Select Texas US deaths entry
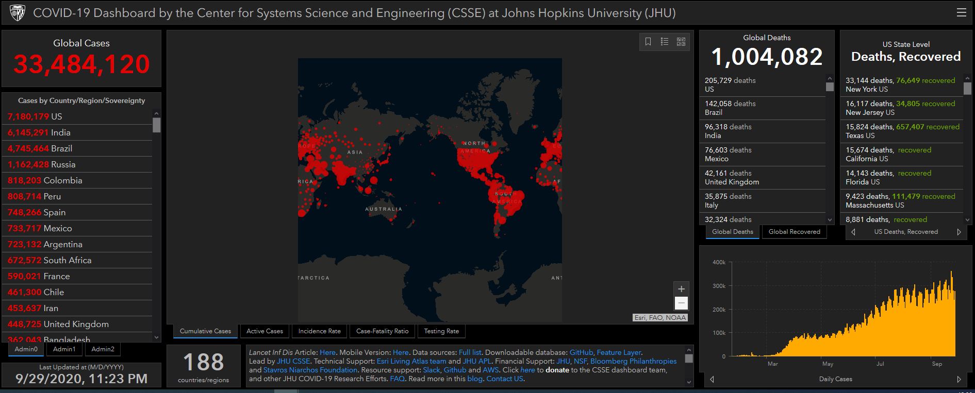The width and height of the screenshot is (975, 393). coord(903,131)
